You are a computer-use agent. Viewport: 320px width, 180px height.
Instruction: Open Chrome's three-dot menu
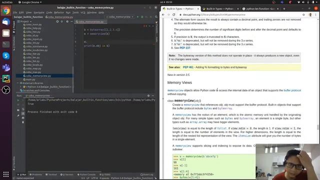(315, 14)
